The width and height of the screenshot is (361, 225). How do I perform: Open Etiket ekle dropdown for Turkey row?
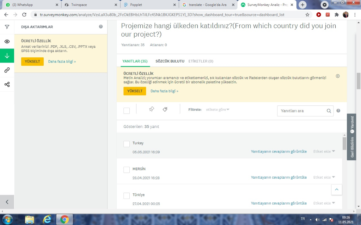tap(324, 152)
